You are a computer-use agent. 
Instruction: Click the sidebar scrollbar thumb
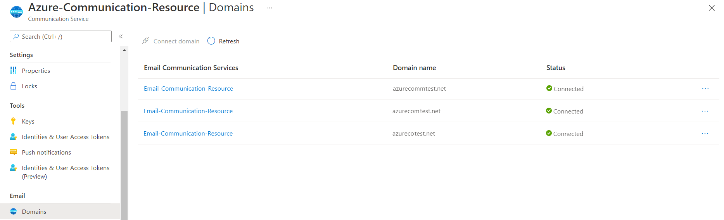(x=124, y=165)
